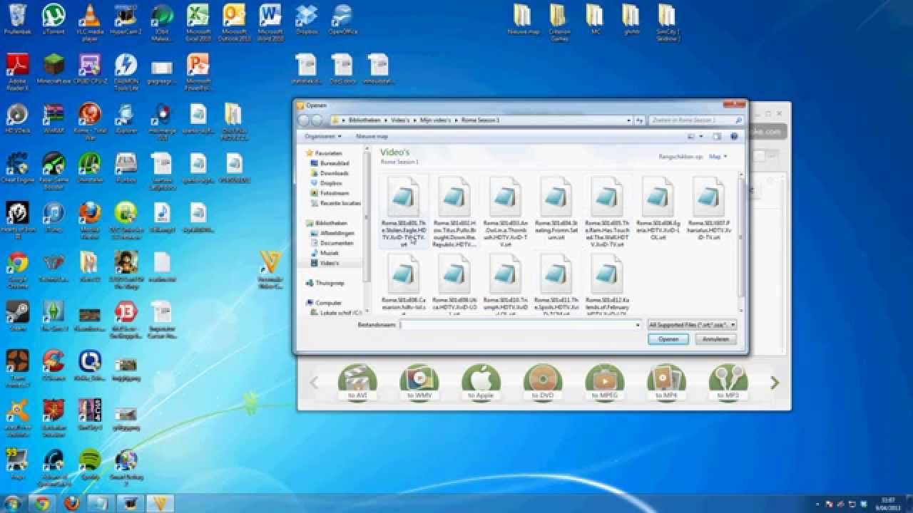The image size is (913, 513).
Task: Select Bureaublad under Favorieten
Action: point(334,163)
